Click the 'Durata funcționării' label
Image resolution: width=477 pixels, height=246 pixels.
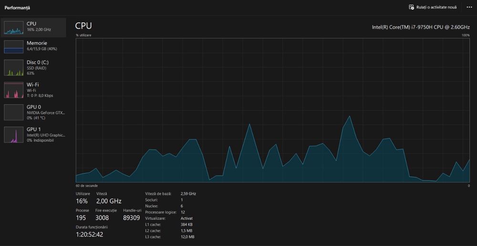pyautogui.click(x=92, y=227)
